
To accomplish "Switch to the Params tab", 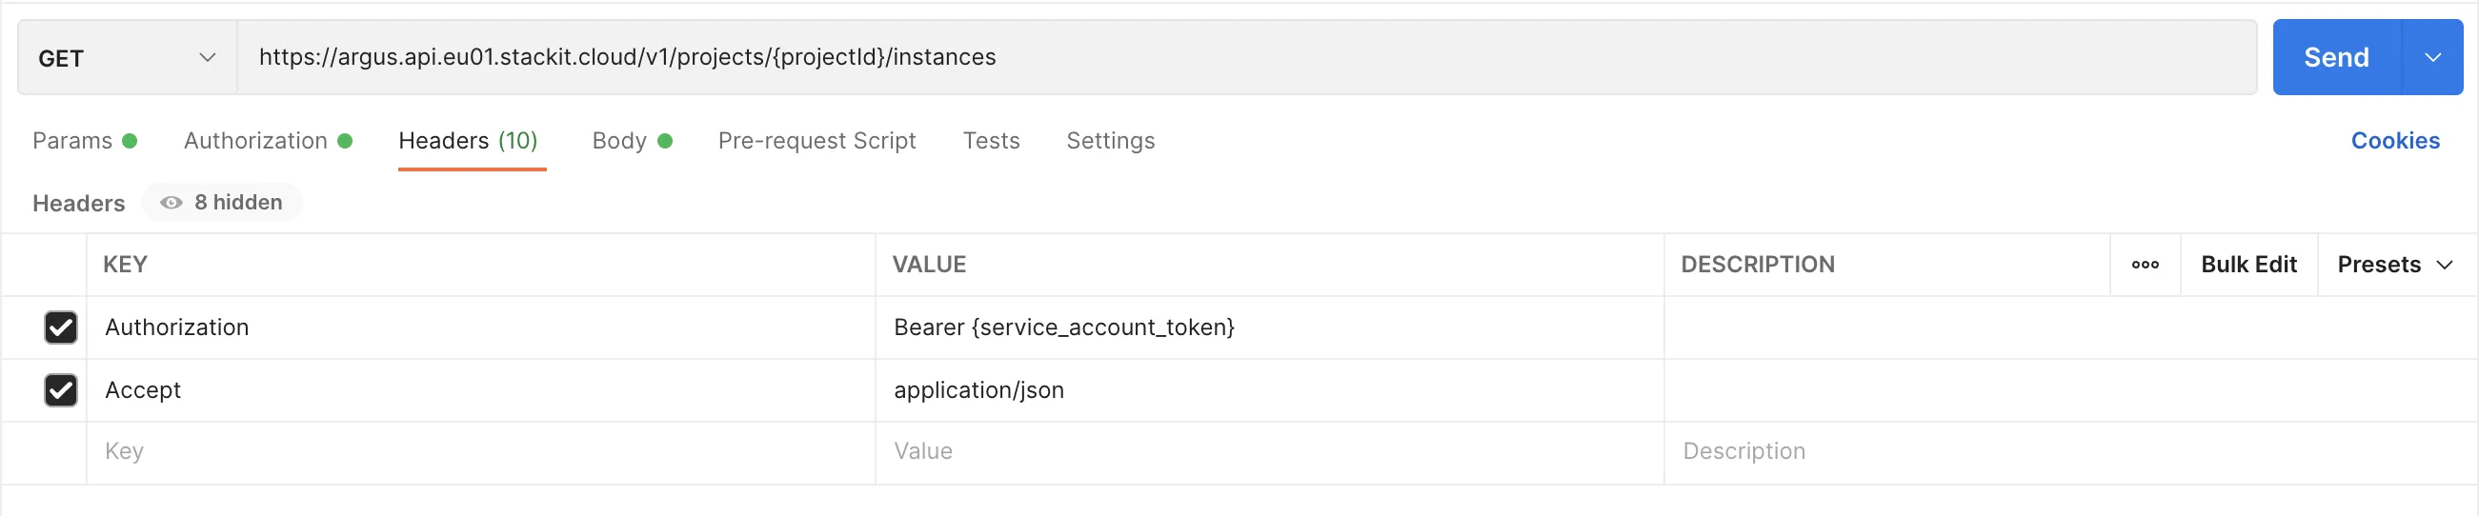I will (73, 141).
